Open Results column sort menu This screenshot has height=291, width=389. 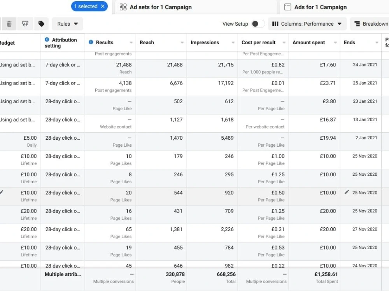[x=131, y=43]
